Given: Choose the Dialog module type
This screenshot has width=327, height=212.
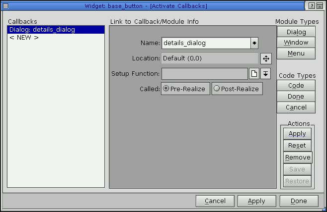Looking at the screenshot, I should pyautogui.click(x=296, y=32).
